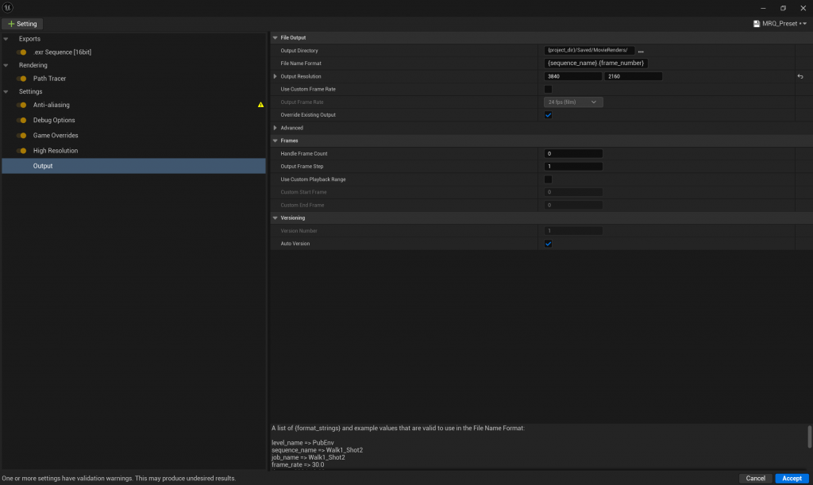Select Game Overrides in settings list
Screen dimensions: 813x485
(x=56, y=136)
